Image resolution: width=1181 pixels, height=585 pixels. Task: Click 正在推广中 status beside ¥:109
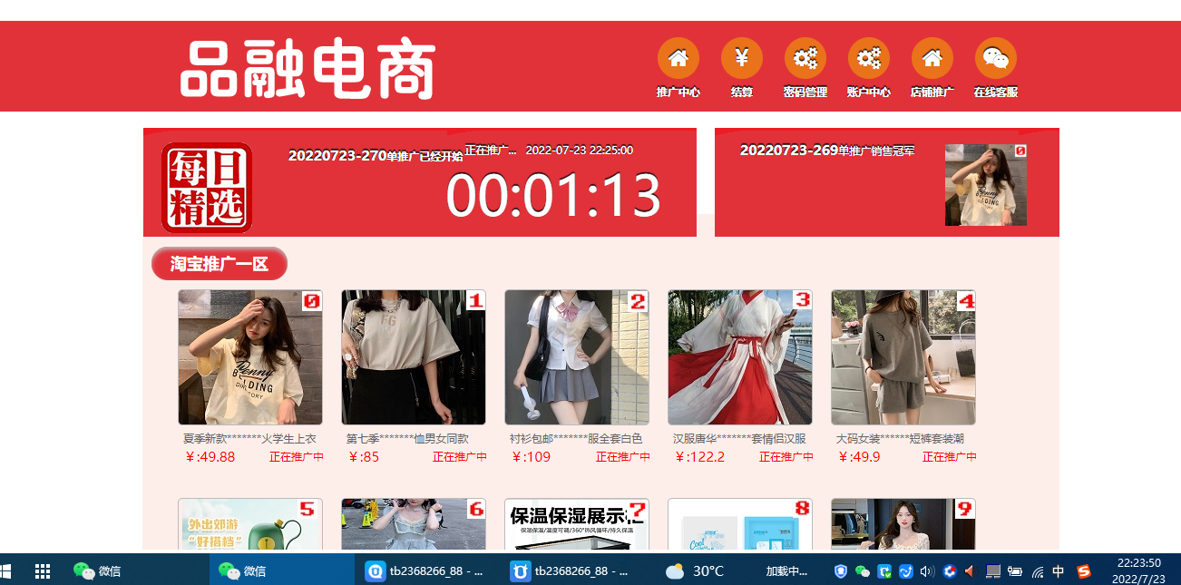click(x=623, y=457)
